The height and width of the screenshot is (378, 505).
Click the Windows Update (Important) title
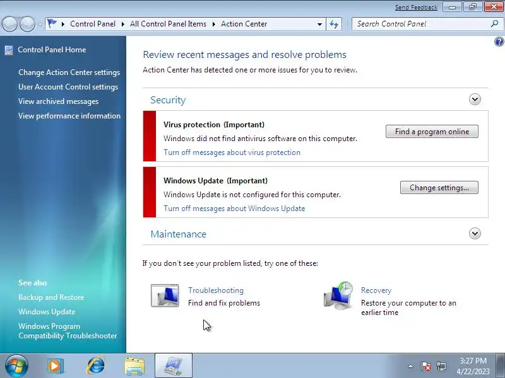click(x=215, y=181)
